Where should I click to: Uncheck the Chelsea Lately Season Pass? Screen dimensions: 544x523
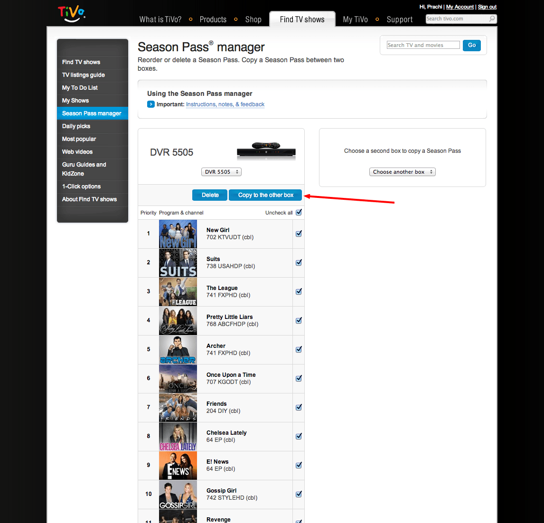click(x=299, y=436)
